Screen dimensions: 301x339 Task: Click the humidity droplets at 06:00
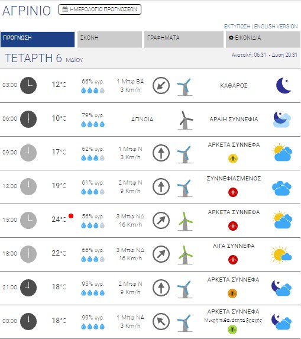93,124
